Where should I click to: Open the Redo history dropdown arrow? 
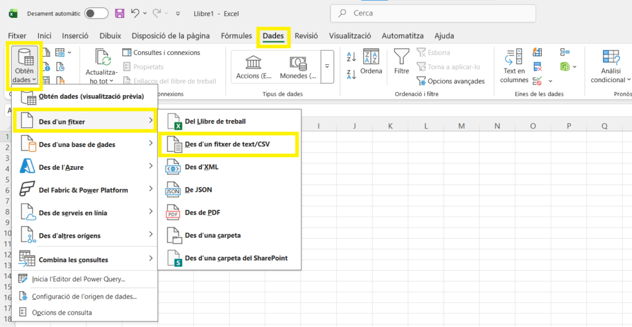coord(166,14)
